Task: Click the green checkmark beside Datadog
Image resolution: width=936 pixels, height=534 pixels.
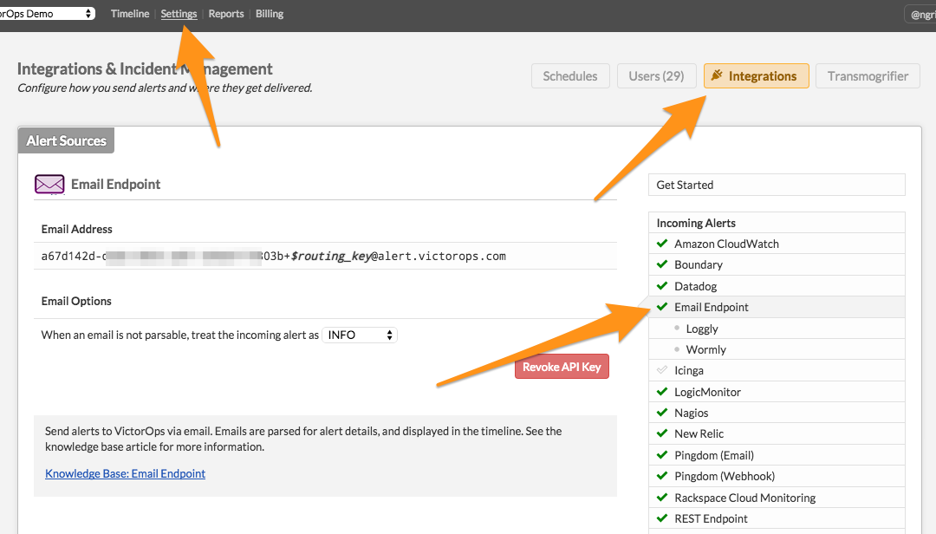Action: tap(662, 285)
